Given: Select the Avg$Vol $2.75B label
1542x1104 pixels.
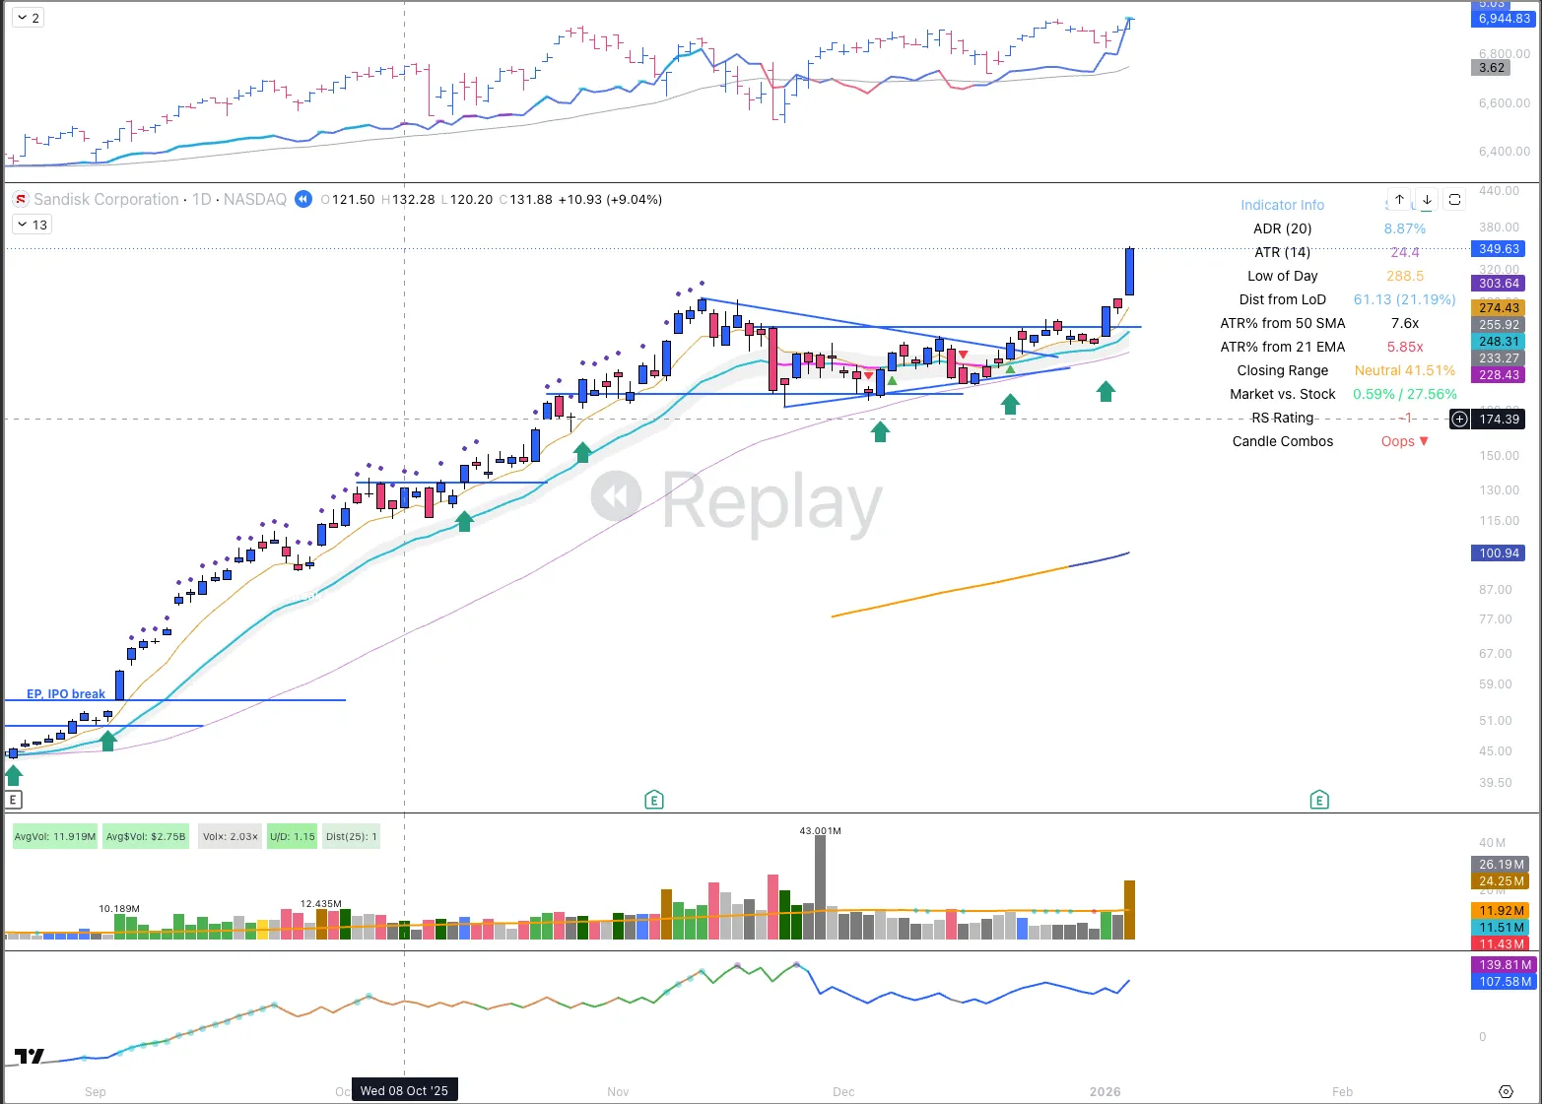Looking at the screenshot, I should coord(146,837).
